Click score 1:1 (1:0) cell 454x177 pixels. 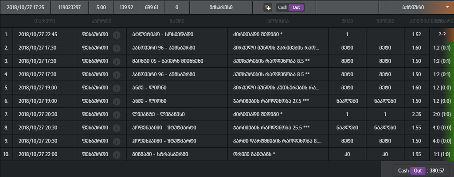pyautogui.click(x=442, y=154)
